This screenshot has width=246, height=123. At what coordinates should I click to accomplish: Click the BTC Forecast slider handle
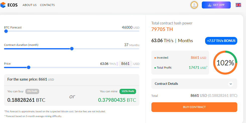[x=6, y=31]
